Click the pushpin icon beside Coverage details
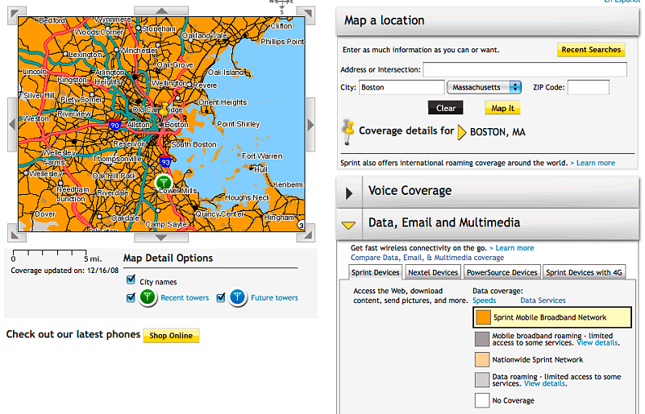The width and height of the screenshot is (645, 414). coord(348,132)
